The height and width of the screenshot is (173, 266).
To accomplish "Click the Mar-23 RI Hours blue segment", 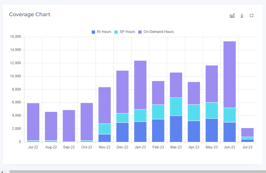I will click(x=176, y=129).
